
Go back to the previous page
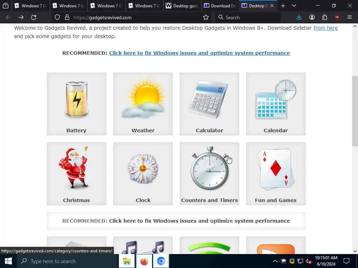tap(8, 17)
